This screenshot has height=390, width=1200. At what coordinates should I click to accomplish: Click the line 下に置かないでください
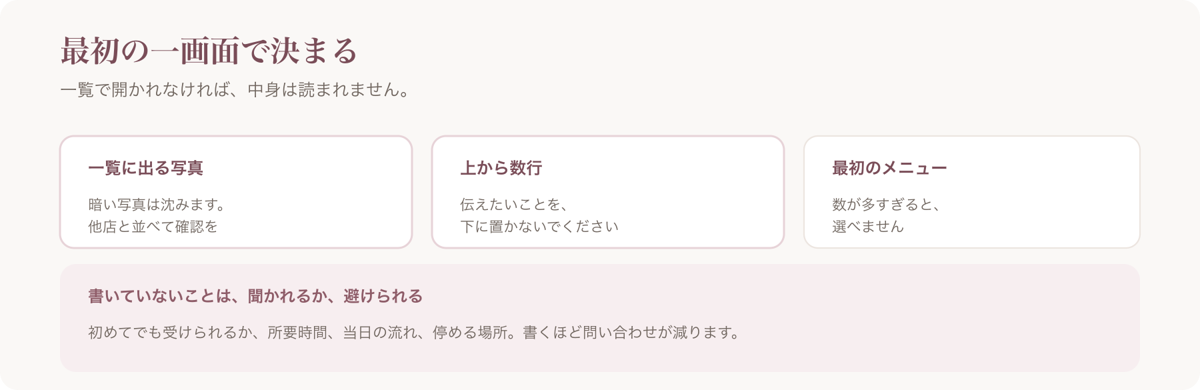click(539, 227)
